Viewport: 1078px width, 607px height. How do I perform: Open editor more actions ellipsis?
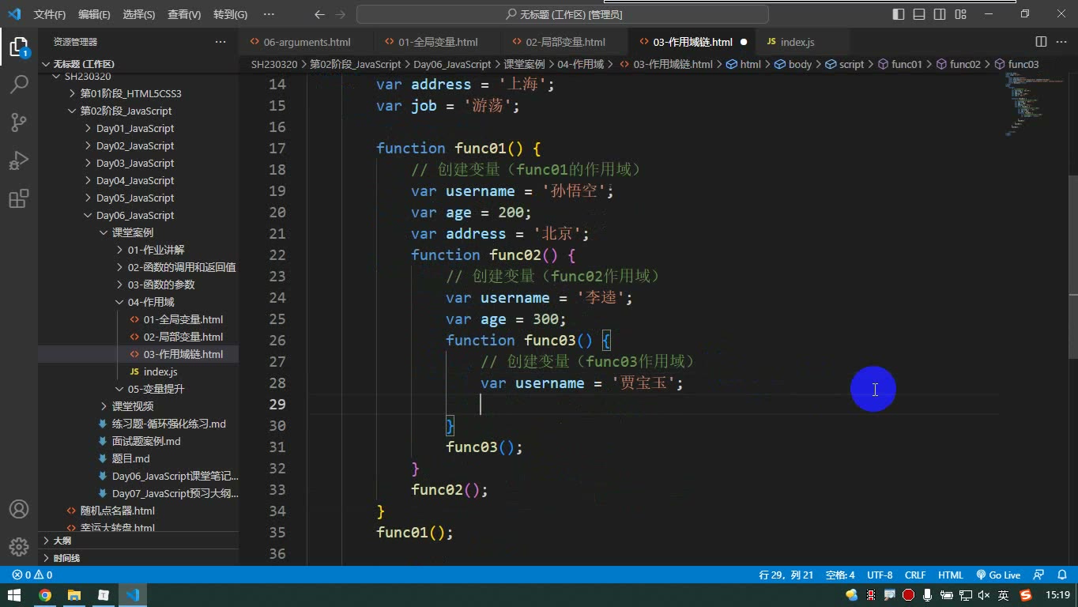(1061, 42)
